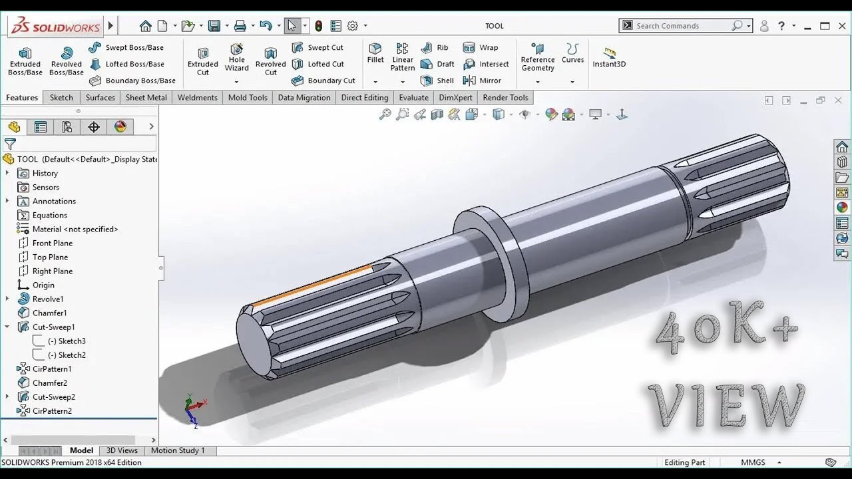Switch to the Surfaces tab

(x=101, y=97)
